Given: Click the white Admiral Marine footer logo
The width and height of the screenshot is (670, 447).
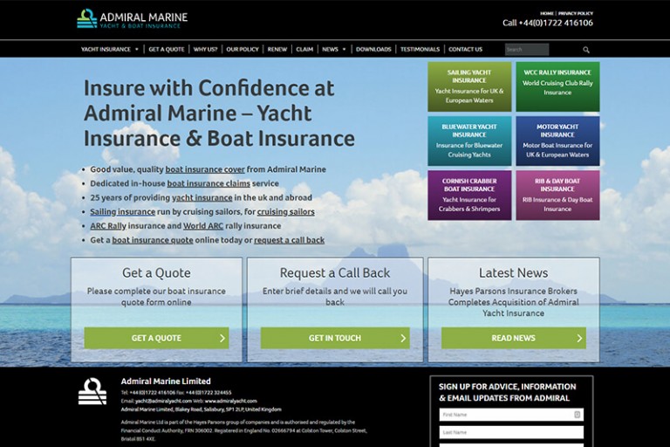Looking at the screenshot, I should coord(92,391).
